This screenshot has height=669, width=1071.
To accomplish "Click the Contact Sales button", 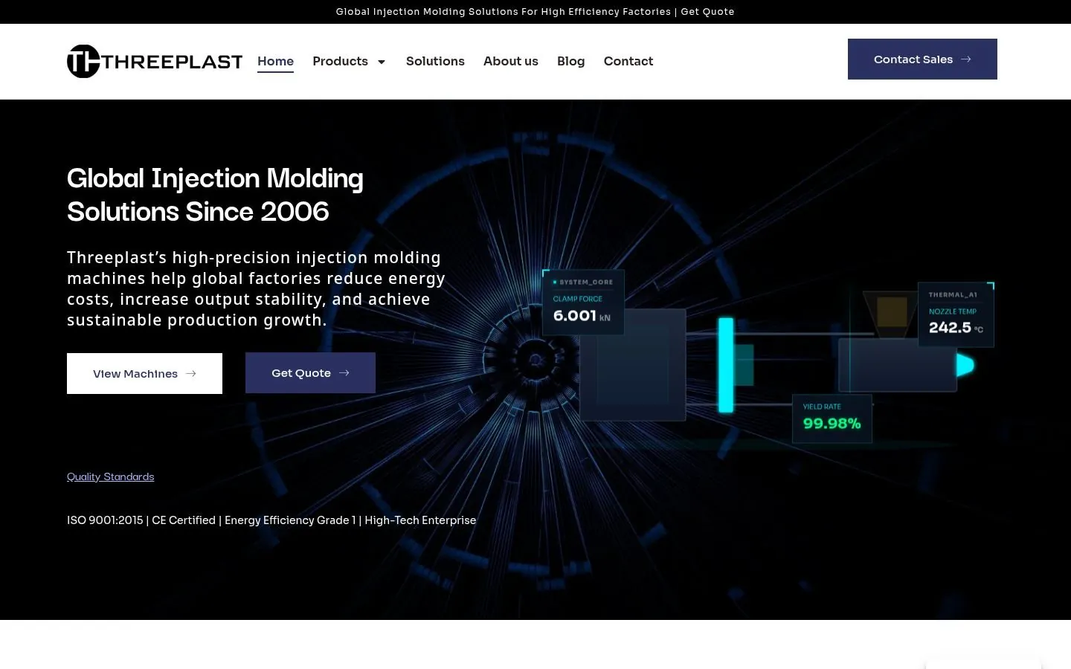I will click(x=922, y=59).
